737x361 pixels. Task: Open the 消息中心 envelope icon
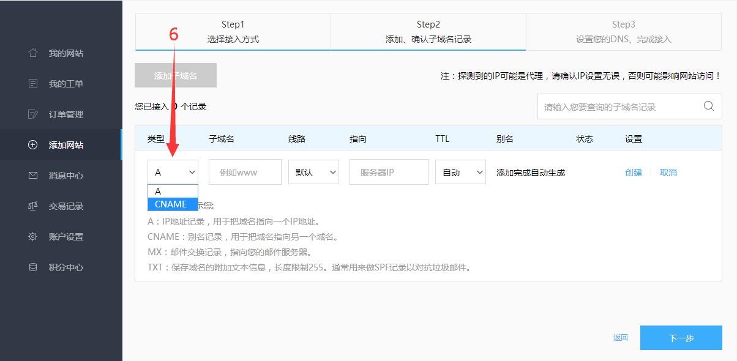(x=34, y=175)
